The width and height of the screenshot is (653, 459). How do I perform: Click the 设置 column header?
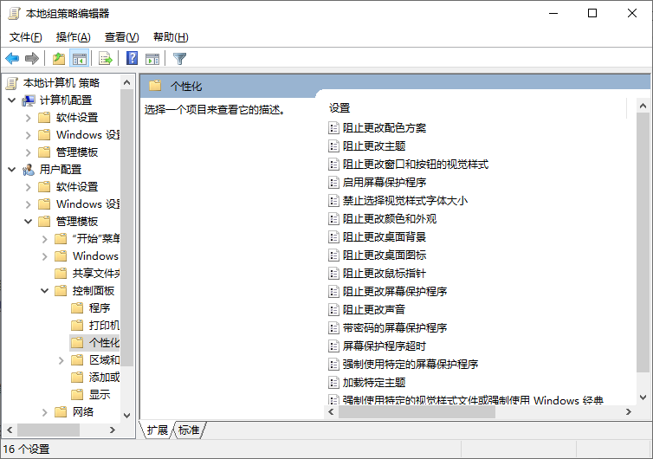(339, 107)
